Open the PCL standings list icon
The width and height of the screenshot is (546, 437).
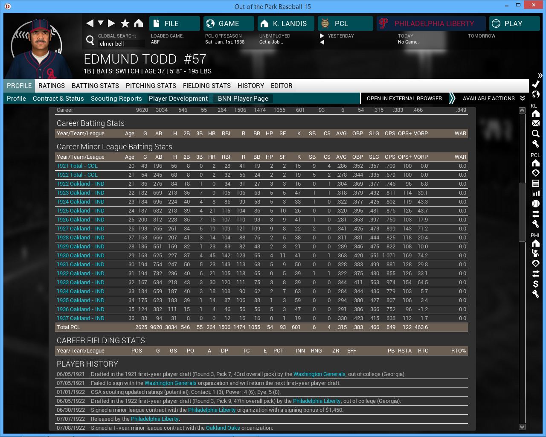pyautogui.click(x=536, y=184)
